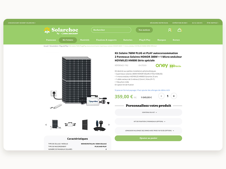Select the cable and plug thumbnail
The image size is (226, 169).
100,125
